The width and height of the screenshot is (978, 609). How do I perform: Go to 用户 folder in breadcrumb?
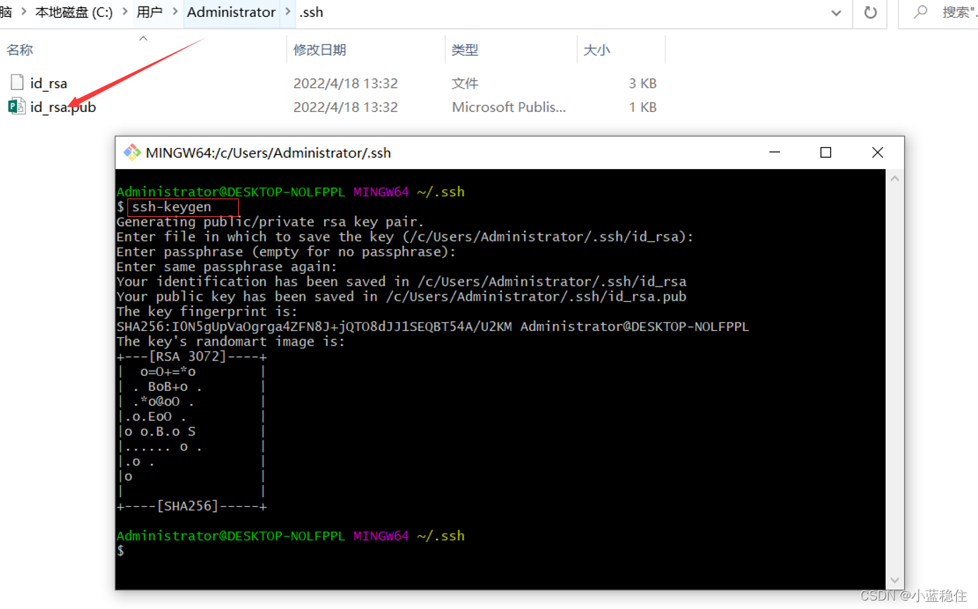pyautogui.click(x=149, y=12)
